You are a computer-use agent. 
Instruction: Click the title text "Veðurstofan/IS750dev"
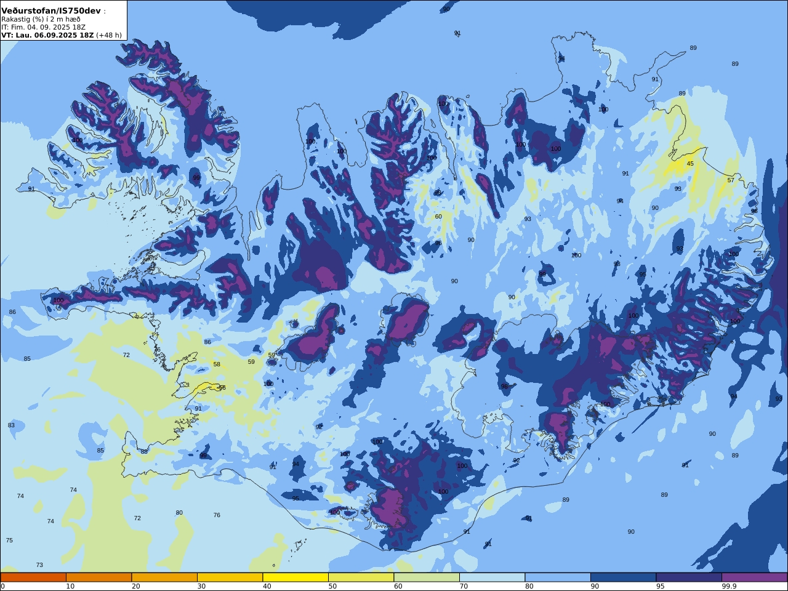pos(51,11)
